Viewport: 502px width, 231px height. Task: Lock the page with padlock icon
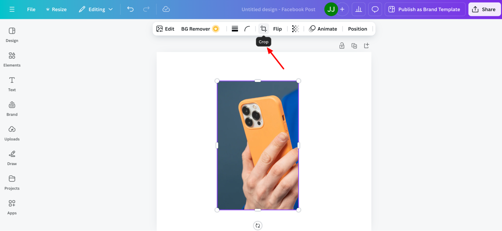click(x=342, y=46)
